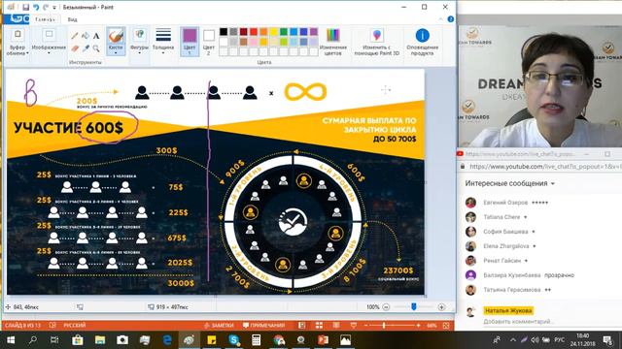
Task: Open PowerPoint from the taskbar
Action: [324, 340]
